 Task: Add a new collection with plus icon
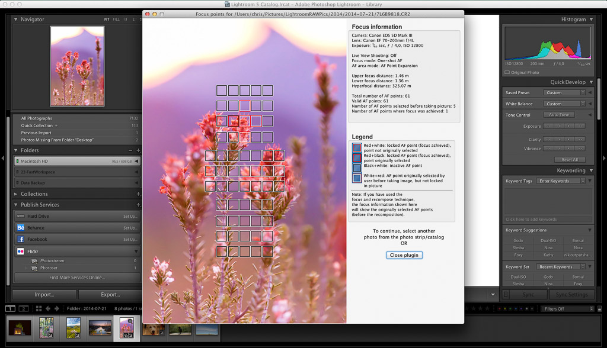(138, 194)
